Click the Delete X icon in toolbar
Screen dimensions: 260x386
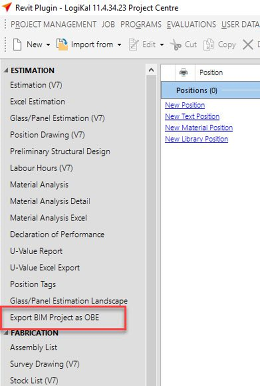tap(248, 44)
